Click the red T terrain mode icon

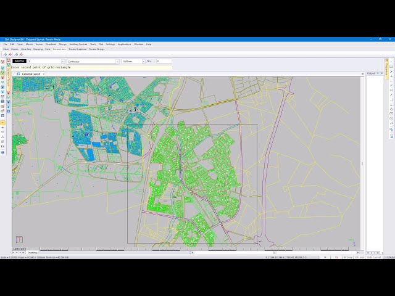19,240
